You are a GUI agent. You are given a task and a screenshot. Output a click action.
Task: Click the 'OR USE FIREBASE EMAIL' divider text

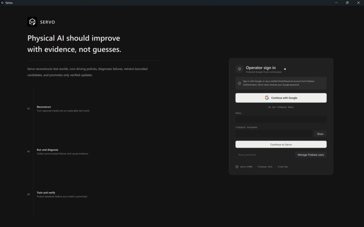point(281,107)
